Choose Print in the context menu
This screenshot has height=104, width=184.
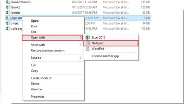[x=34, y=26]
